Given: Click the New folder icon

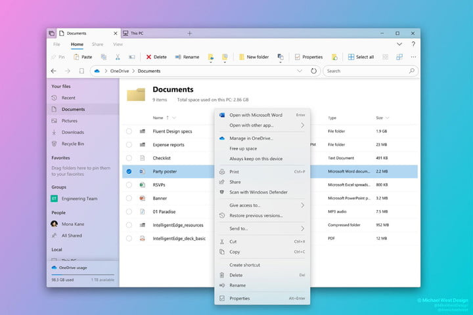Looking at the screenshot, I should (x=241, y=57).
